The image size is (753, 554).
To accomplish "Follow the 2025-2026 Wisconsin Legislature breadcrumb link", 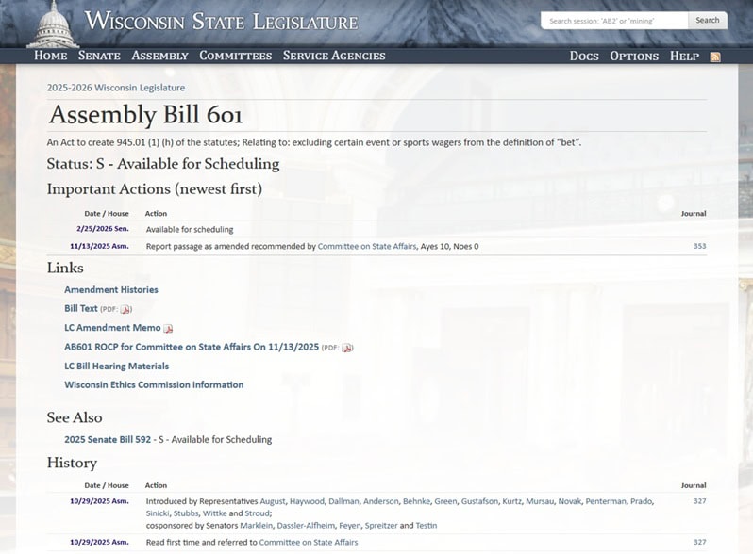I will 116,88.
